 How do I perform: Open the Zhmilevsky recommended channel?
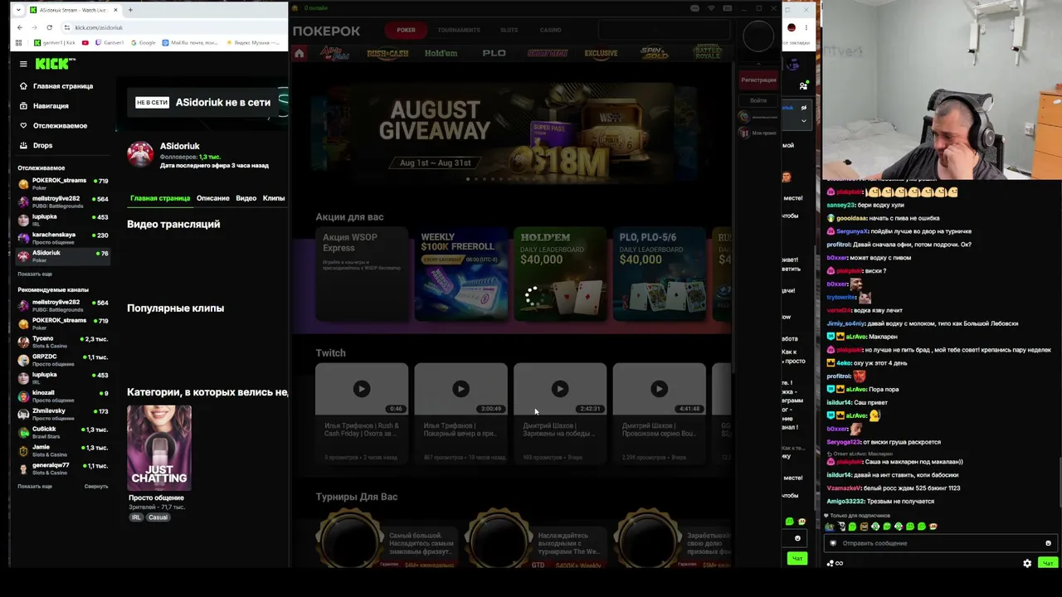[63, 414]
